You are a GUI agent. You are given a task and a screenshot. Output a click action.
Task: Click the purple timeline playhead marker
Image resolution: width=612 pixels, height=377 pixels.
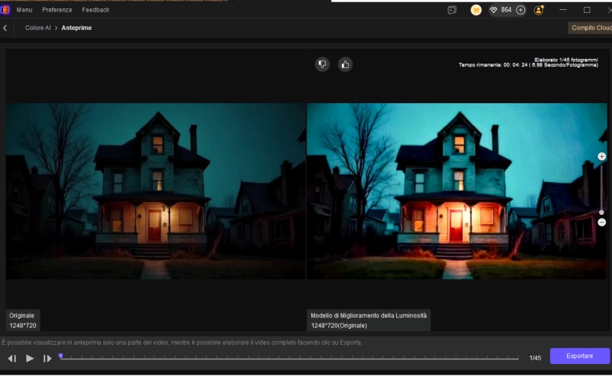60,356
